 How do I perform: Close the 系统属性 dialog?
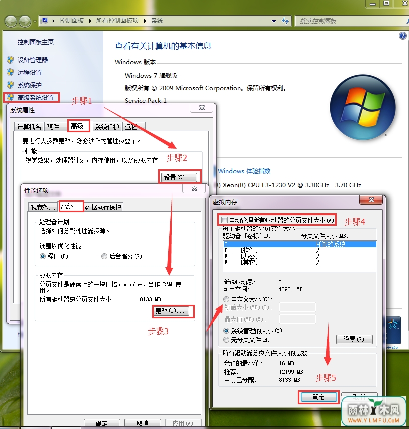pyautogui.click(x=202, y=108)
